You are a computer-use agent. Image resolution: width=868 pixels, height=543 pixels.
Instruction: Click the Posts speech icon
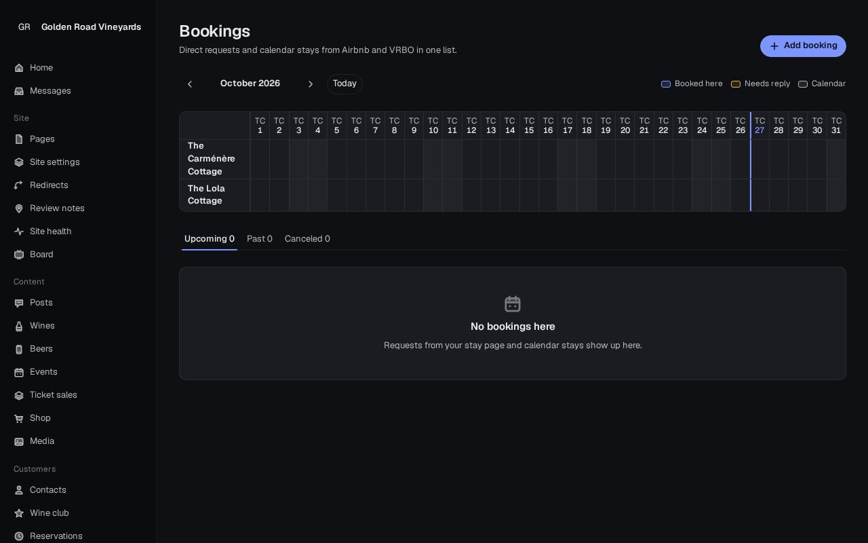point(19,303)
